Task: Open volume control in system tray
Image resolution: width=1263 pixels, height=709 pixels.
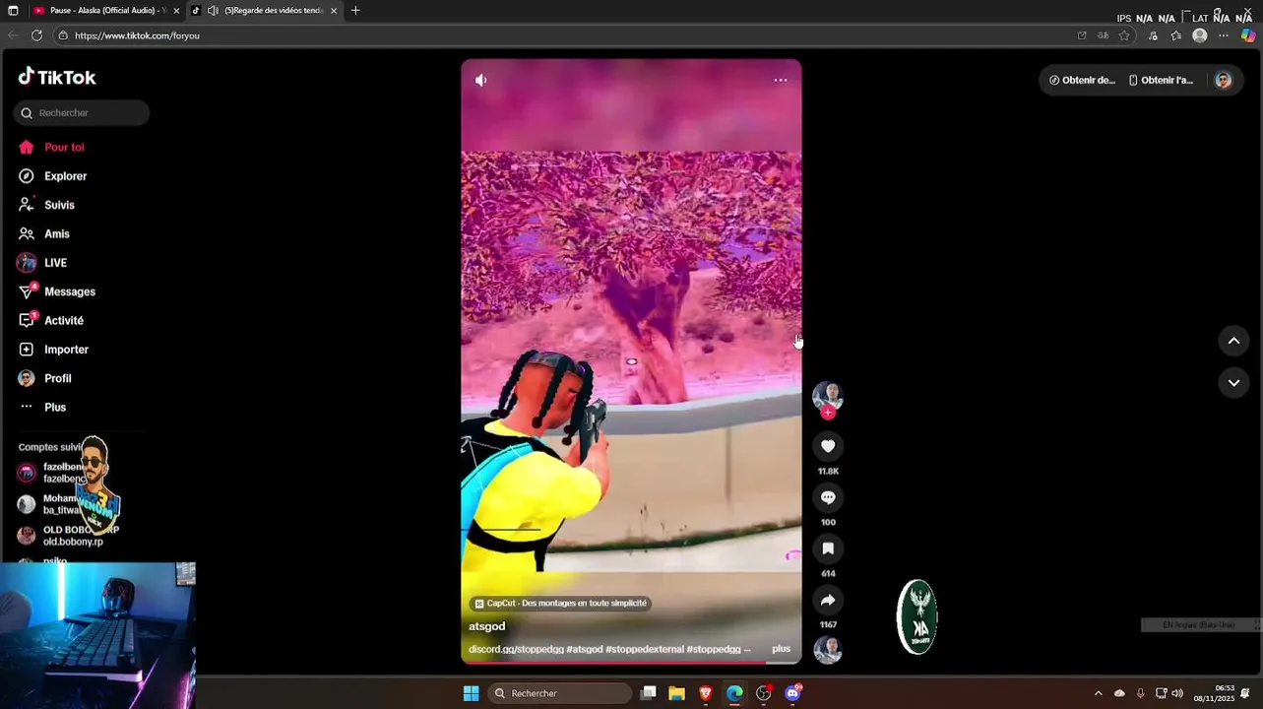Action: (x=1177, y=693)
